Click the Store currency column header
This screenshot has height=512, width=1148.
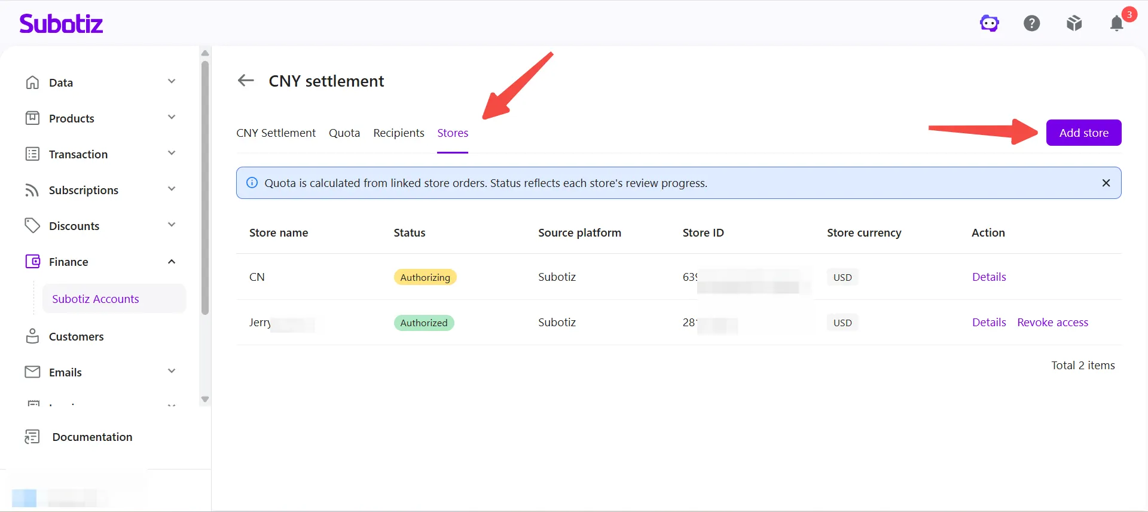click(864, 232)
